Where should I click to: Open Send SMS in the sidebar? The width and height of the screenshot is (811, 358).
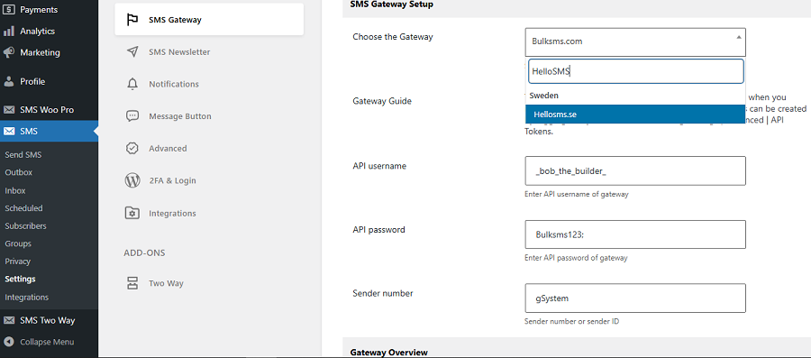pyautogui.click(x=23, y=155)
